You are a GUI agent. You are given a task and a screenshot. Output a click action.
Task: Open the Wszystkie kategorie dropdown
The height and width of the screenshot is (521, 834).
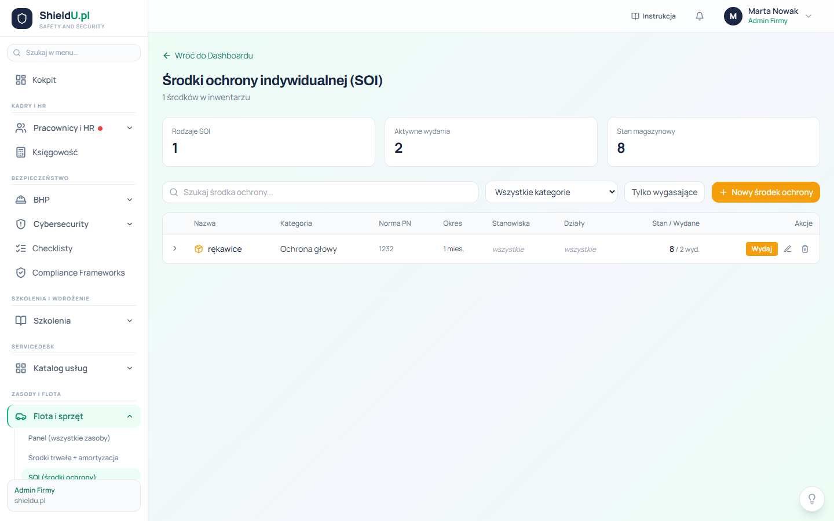551,192
